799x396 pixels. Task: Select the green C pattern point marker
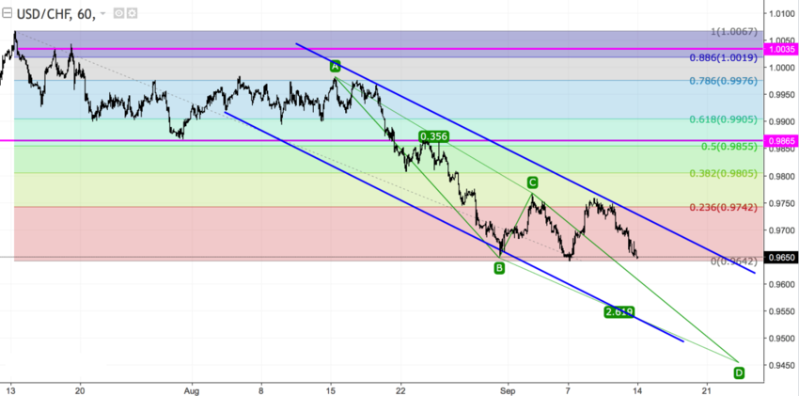click(532, 182)
